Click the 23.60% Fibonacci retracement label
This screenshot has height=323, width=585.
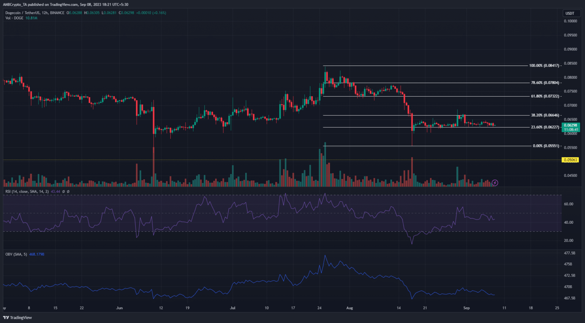(545, 127)
